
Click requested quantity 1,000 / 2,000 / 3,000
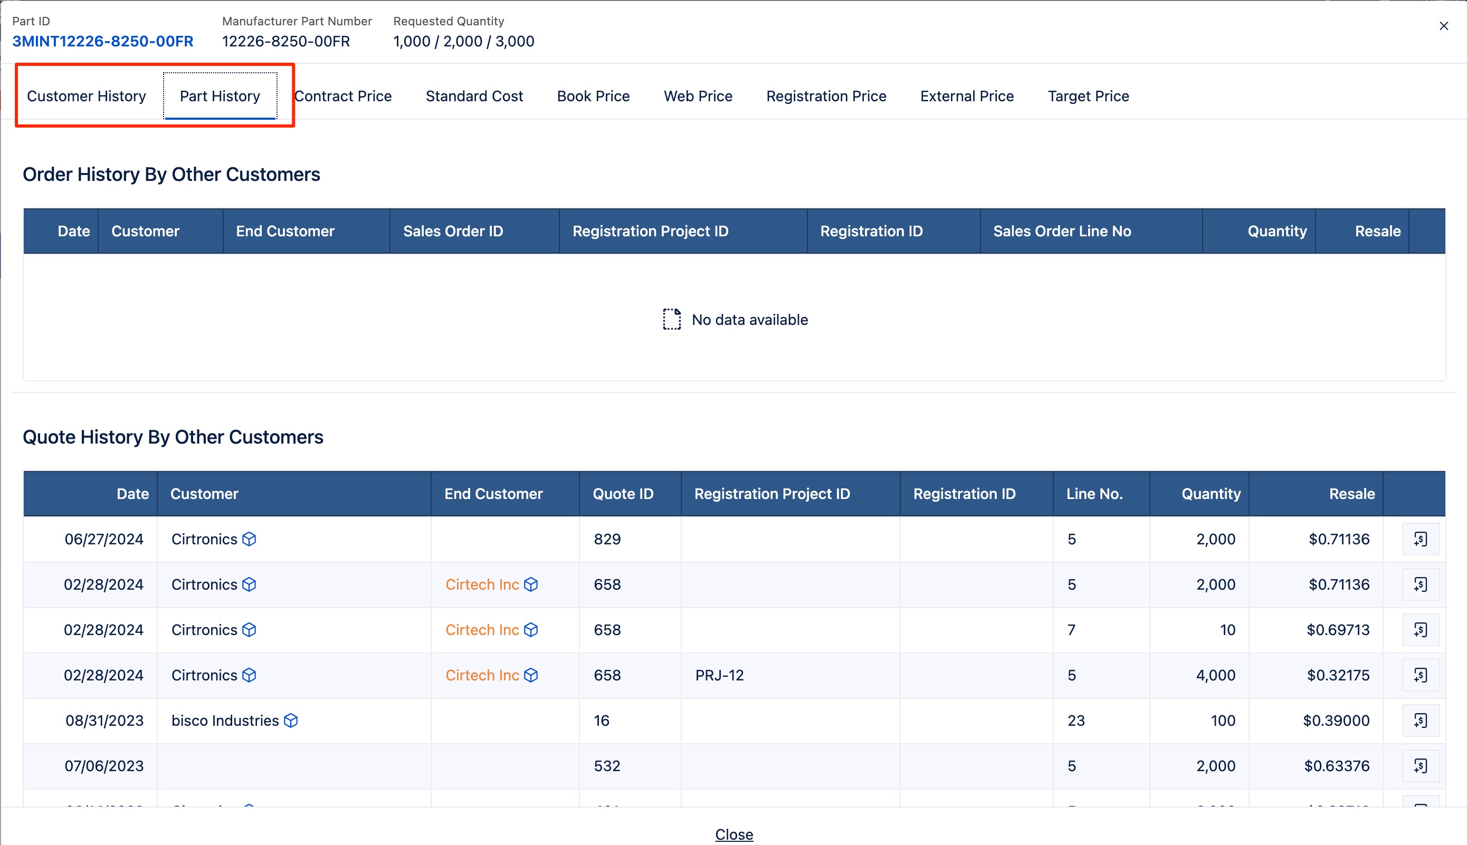pos(464,41)
